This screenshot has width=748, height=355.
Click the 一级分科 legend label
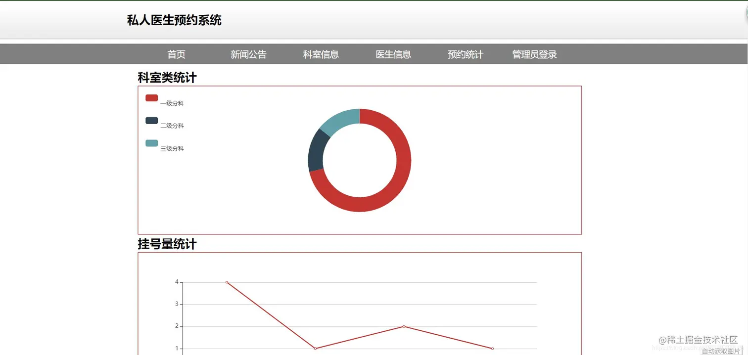(x=172, y=103)
